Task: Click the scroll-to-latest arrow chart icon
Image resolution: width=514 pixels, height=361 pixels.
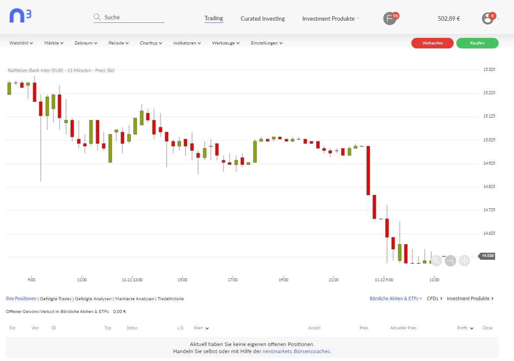Action: (x=451, y=261)
